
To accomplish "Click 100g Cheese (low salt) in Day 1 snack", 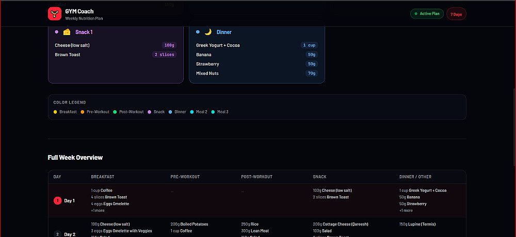I will pyautogui.click(x=332, y=190).
